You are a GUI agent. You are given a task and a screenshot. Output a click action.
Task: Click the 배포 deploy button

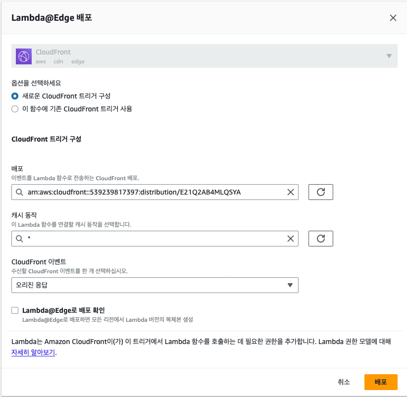(x=381, y=382)
